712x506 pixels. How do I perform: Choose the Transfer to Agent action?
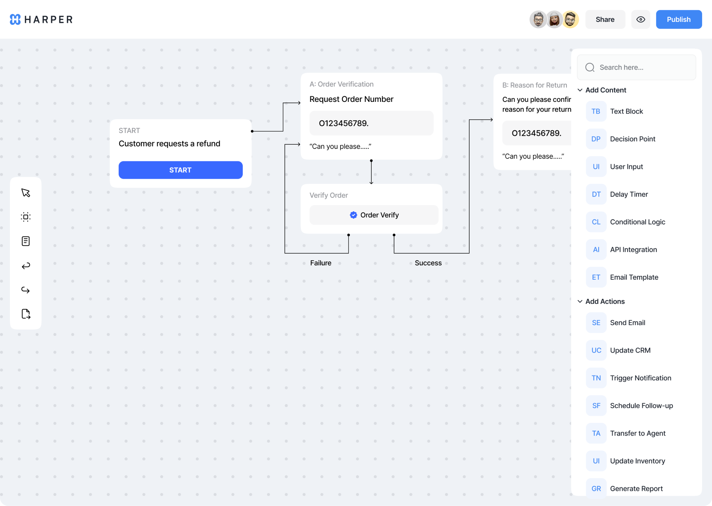[x=637, y=434]
